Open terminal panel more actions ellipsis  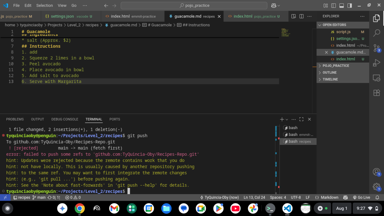pyautogui.click(x=293, y=119)
